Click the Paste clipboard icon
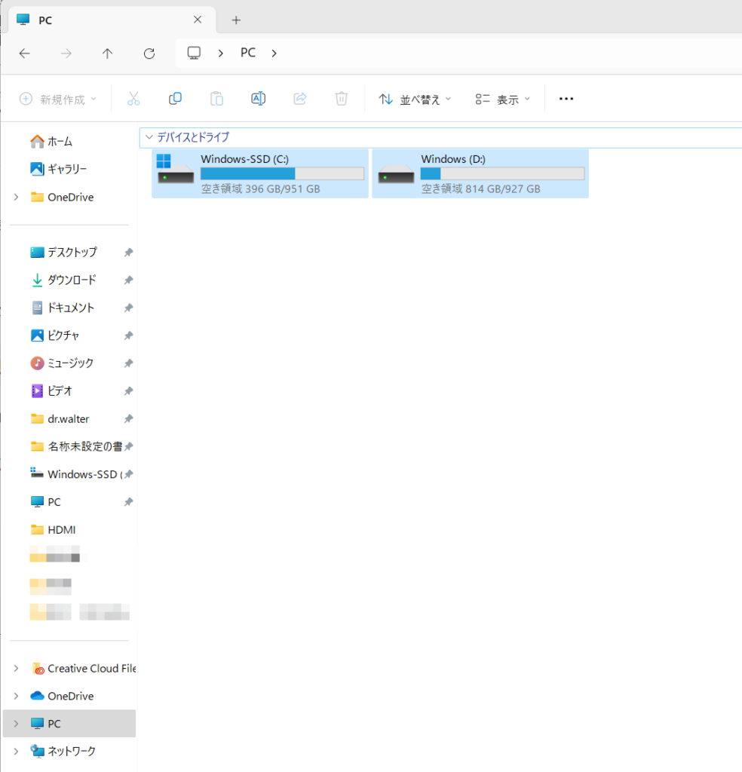742x772 pixels. coord(216,99)
